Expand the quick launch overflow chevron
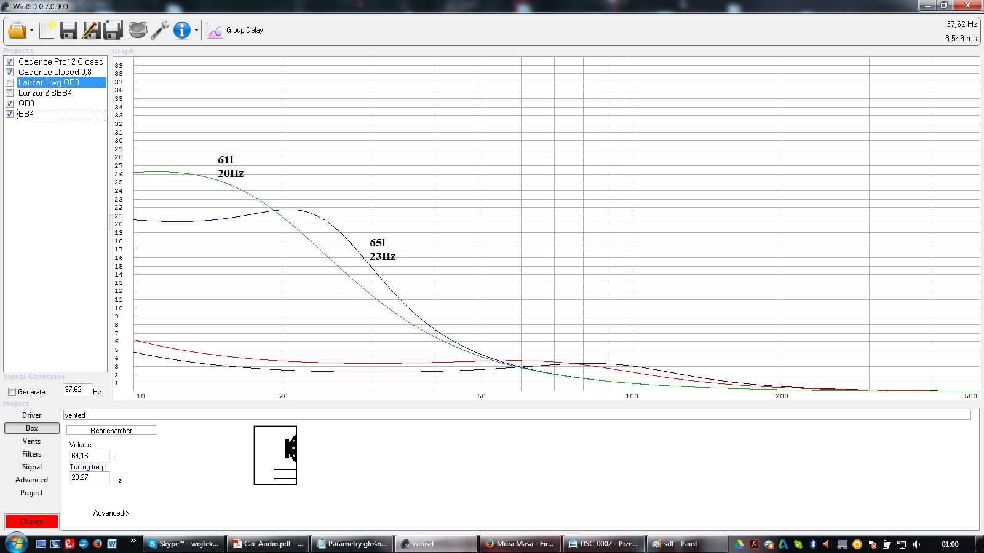 (133, 541)
